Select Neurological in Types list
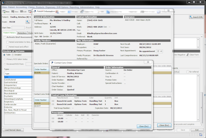This screenshot has width=206, height=138. (18, 91)
